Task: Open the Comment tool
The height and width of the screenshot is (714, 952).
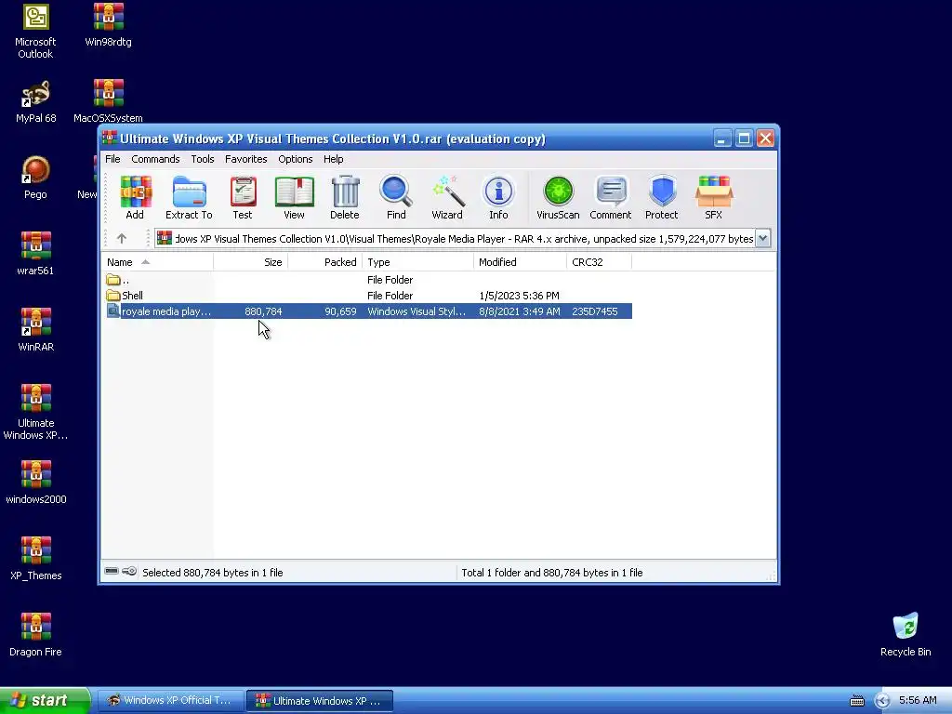Action: coord(611,197)
